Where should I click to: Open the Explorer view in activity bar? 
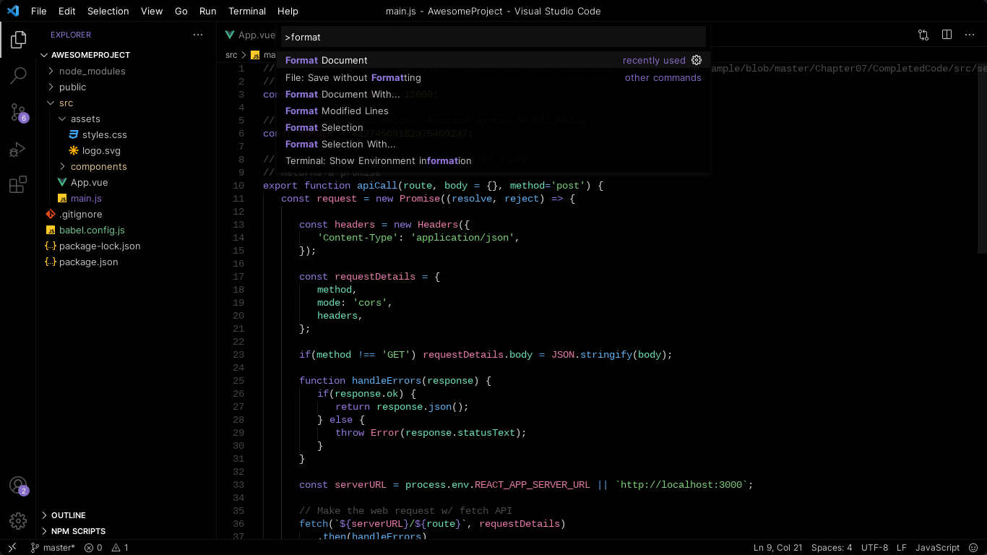coord(18,40)
